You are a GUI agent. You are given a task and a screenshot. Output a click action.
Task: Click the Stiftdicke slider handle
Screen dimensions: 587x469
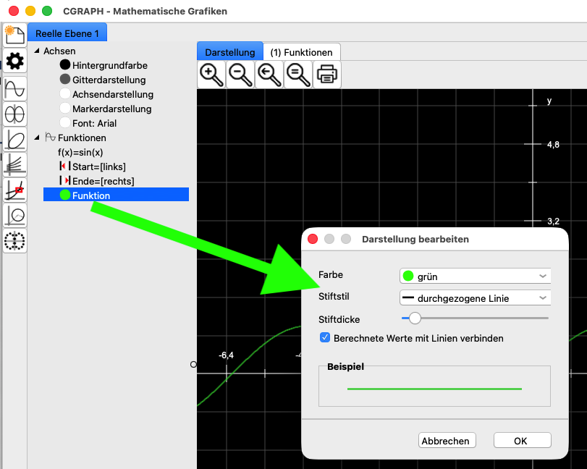pyautogui.click(x=415, y=318)
